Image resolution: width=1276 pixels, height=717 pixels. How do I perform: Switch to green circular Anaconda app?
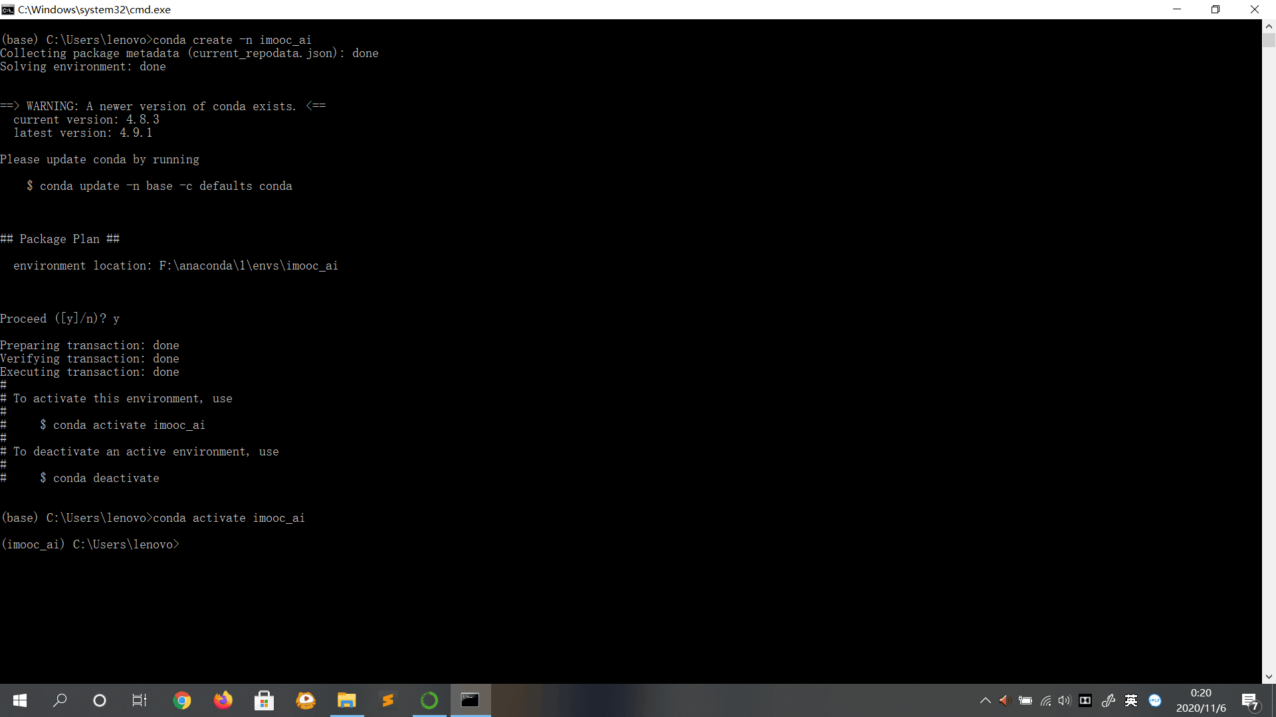tap(429, 700)
